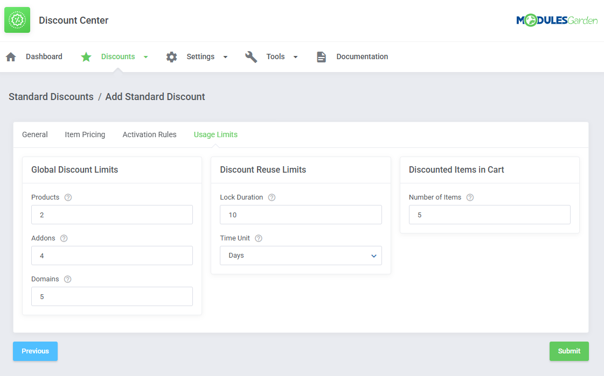Click the Lock Duration input field
The width and height of the screenshot is (604, 376).
click(x=301, y=215)
